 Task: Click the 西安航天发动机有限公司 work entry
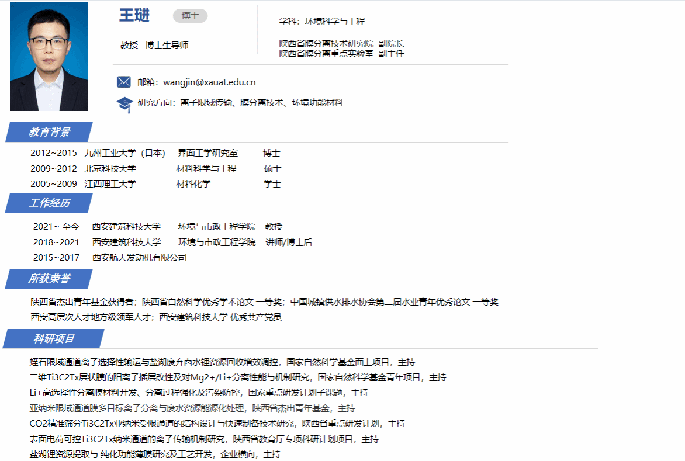click(139, 258)
